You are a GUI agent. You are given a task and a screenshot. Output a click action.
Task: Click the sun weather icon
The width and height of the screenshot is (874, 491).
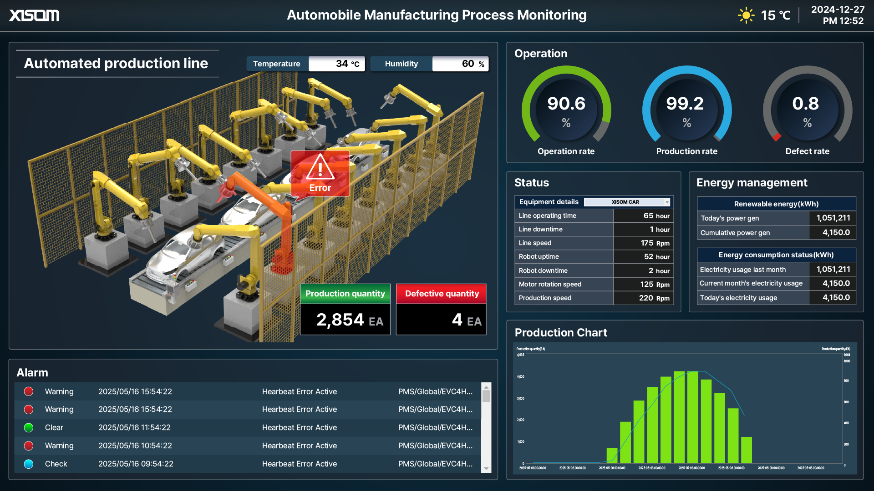[746, 15]
